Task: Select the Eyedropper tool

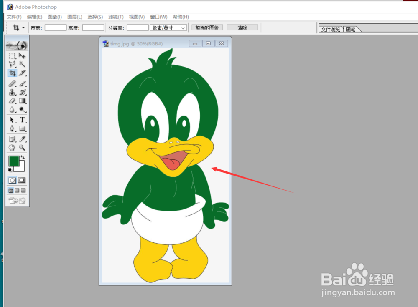Action: (23, 139)
